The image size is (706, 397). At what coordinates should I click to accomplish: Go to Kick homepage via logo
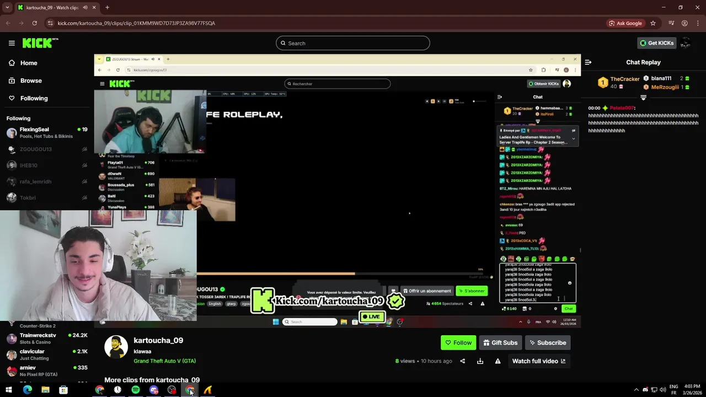pos(40,43)
